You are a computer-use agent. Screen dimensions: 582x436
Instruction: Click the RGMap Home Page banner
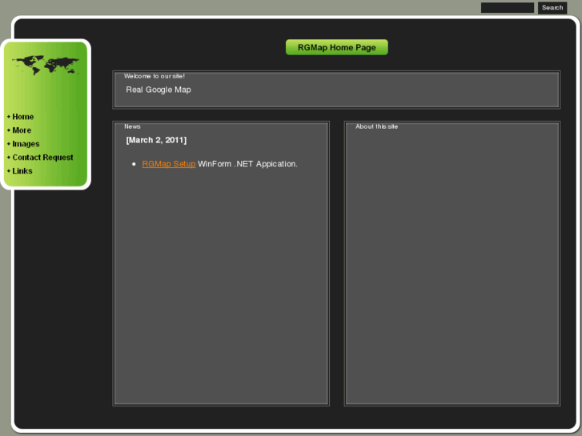point(337,47)
